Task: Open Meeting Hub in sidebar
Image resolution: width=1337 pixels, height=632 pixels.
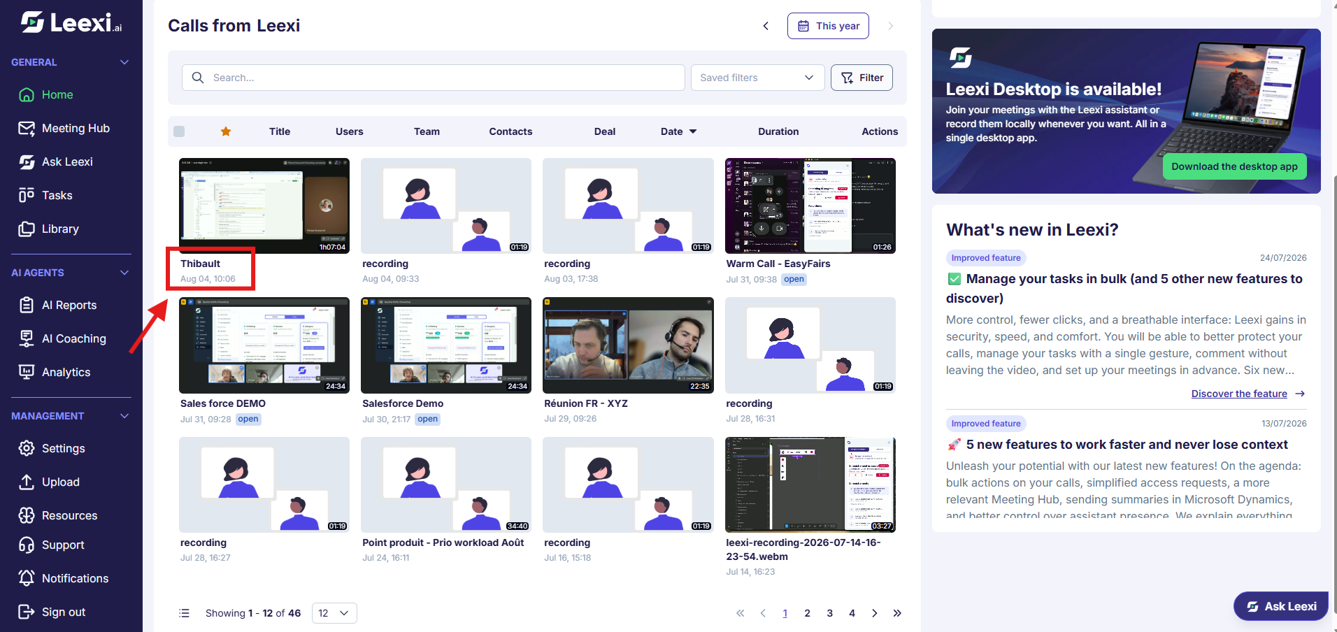Action: click(x=76, y=128)
